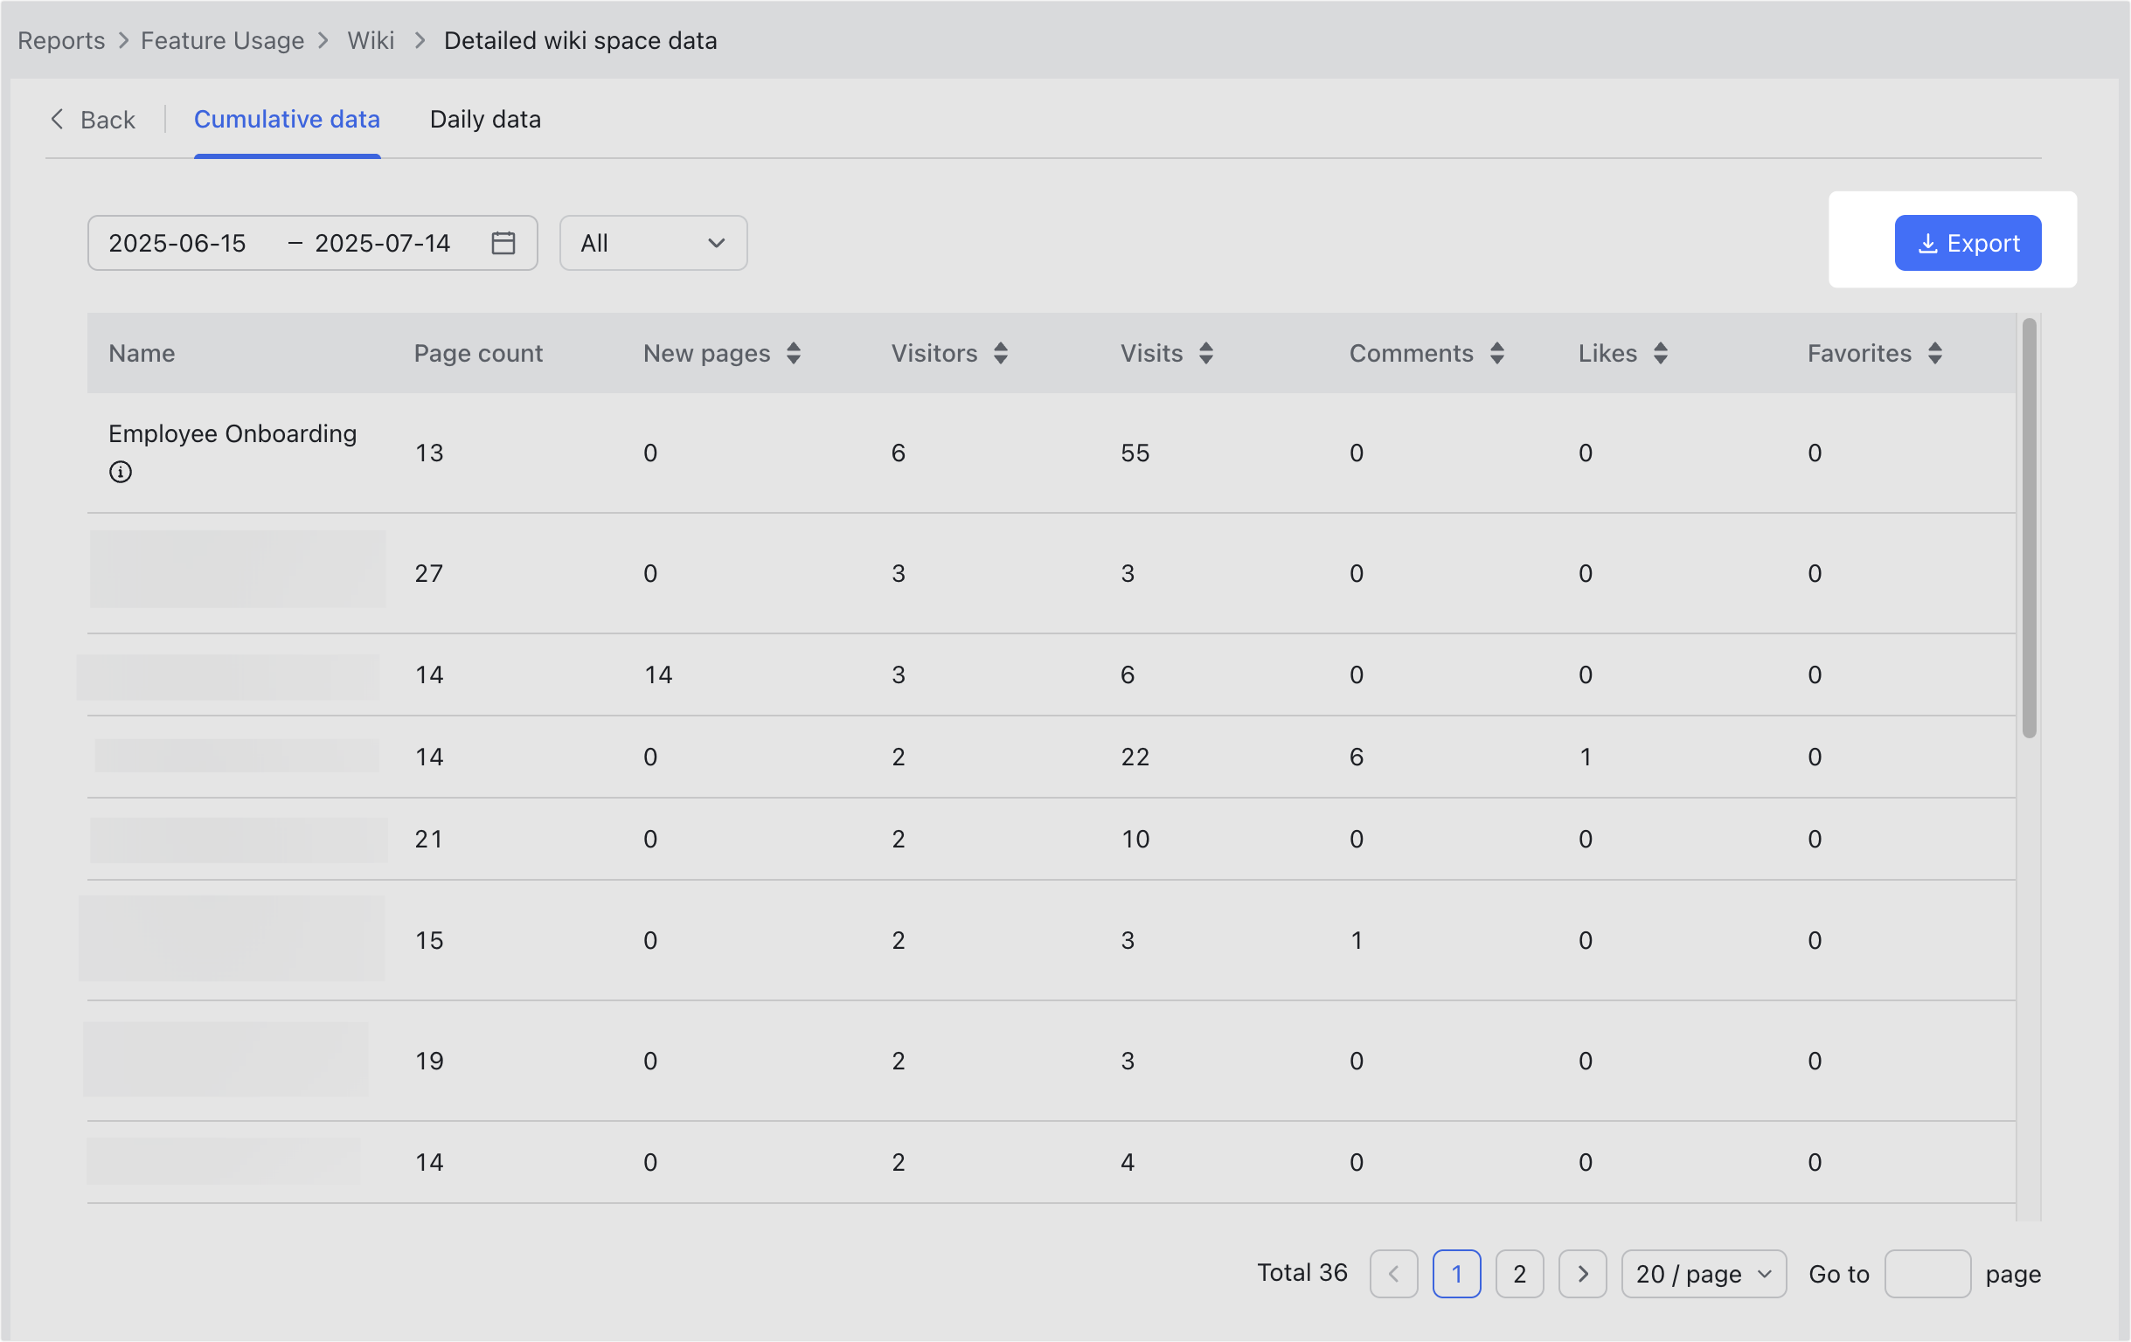Image resolution: width=2131 pixels, height=1342 pixels.
Task: Click page count 19 cell
Action: coord(428,1061)
